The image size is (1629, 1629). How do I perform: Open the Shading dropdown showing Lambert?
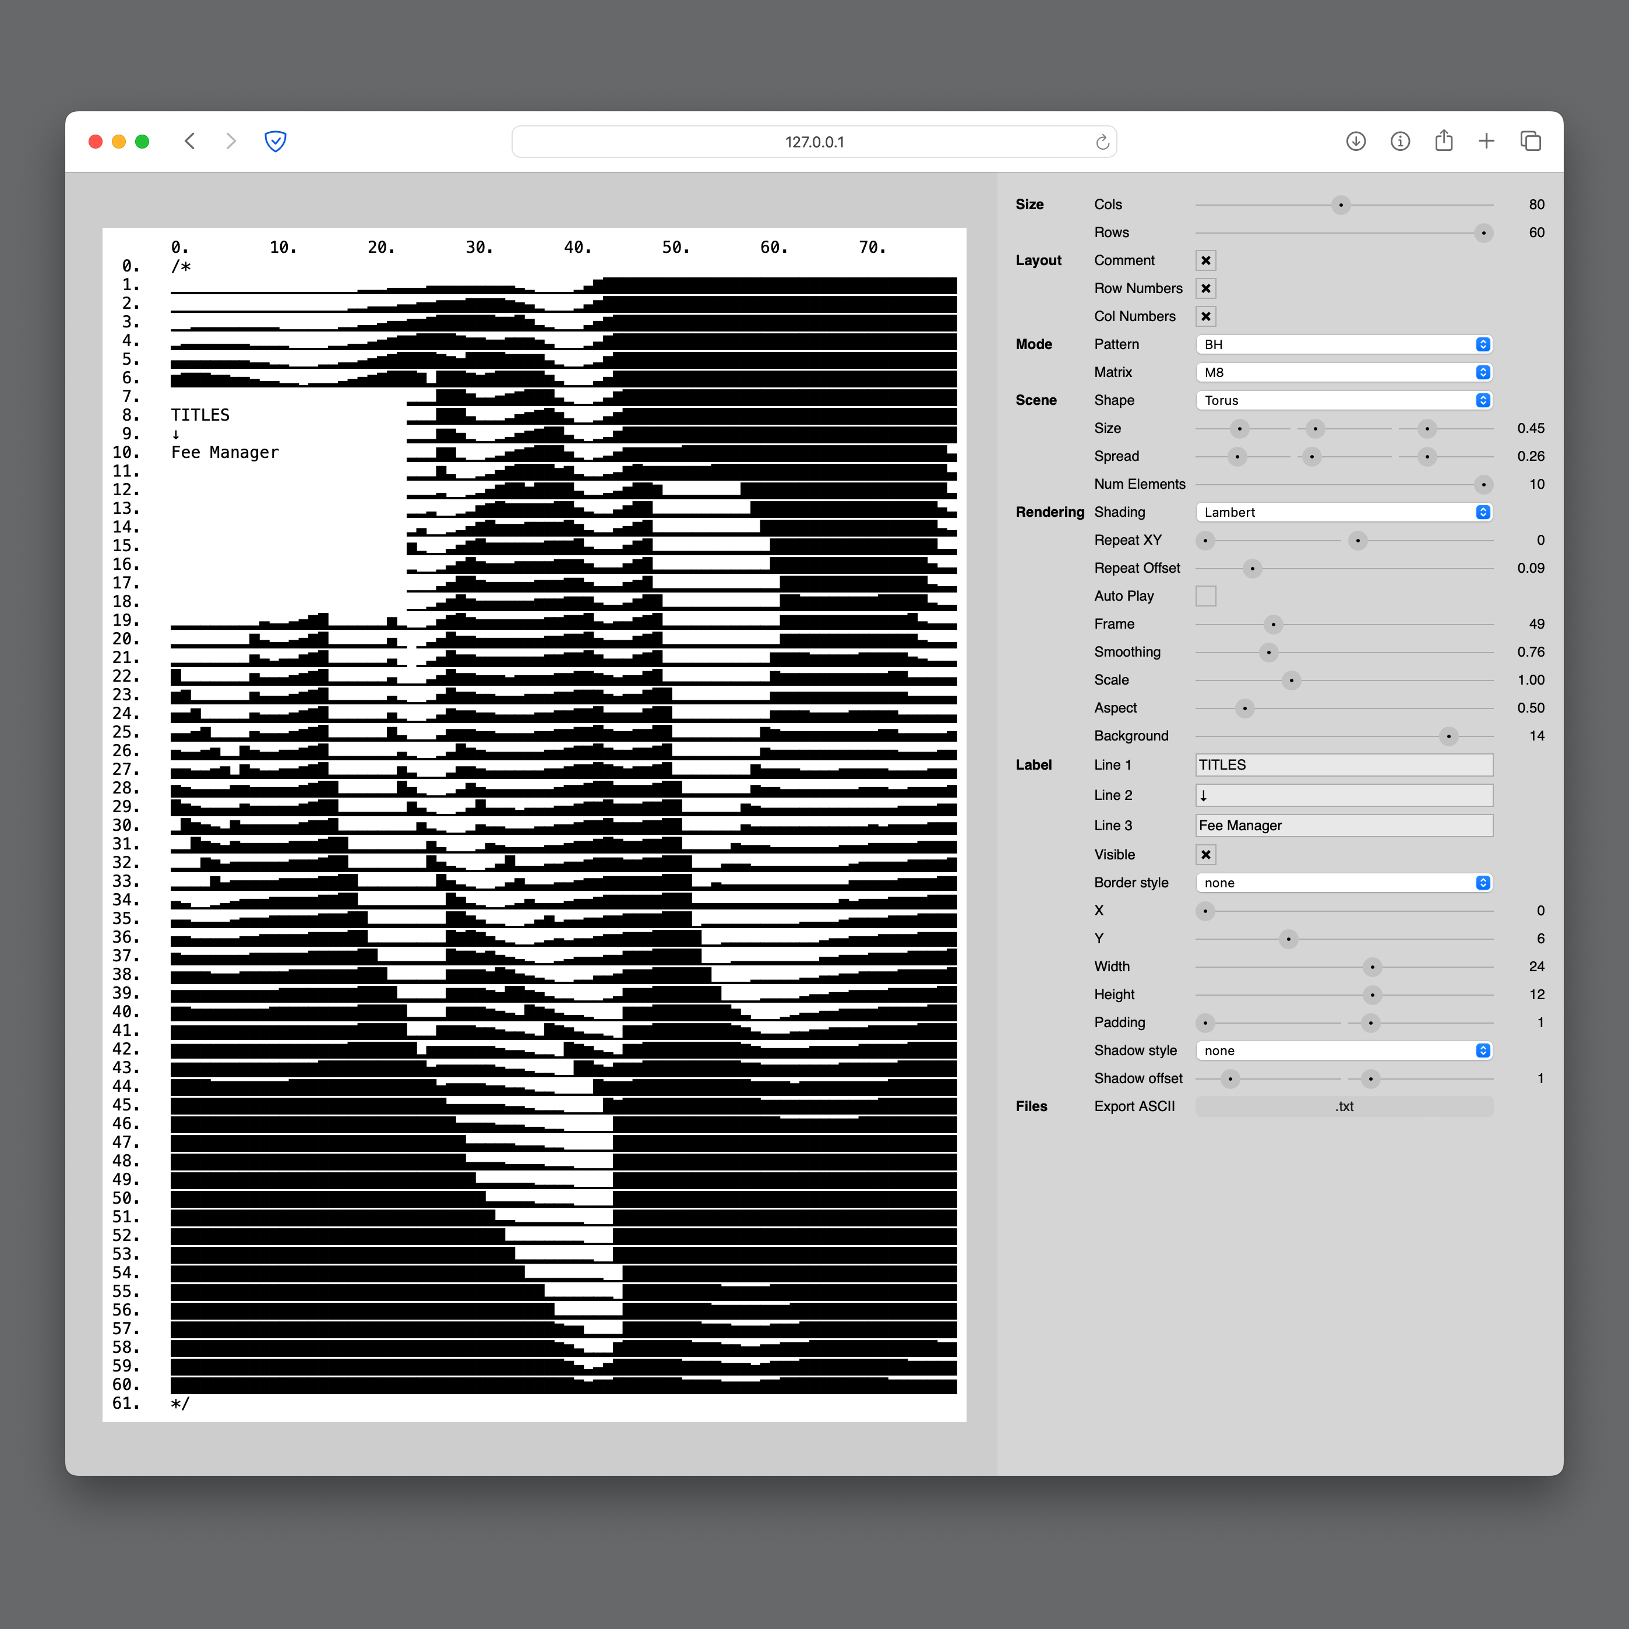tap(1343, 512)
